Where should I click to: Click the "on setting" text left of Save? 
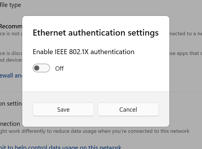pos(11,104)
